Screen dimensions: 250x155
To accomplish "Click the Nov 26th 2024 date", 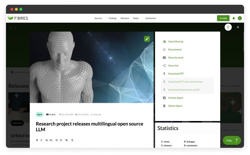I will coord(66,114).
